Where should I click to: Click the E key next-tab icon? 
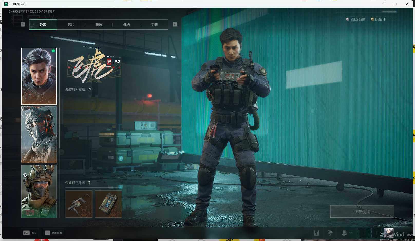(175, 25)
